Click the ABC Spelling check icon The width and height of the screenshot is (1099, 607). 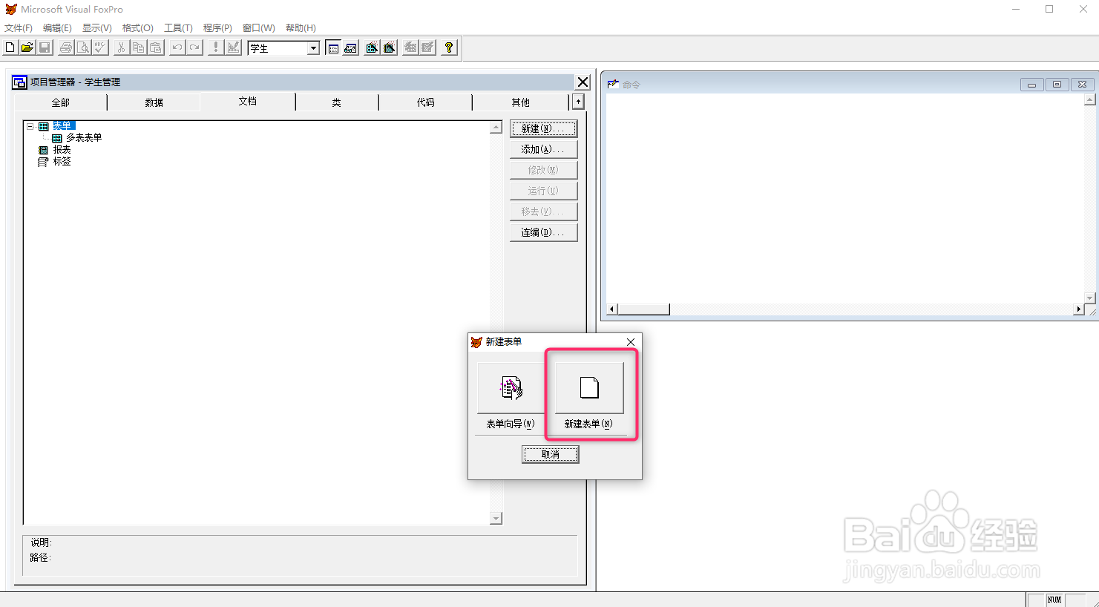pyautogui.click(x=100, y=47)
